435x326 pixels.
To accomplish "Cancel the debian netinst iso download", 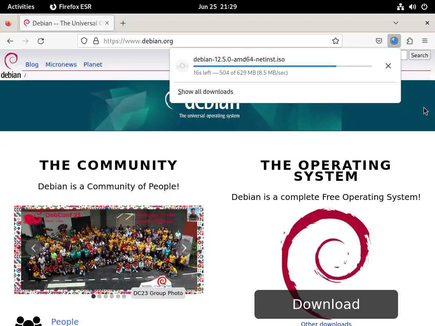I will click(x=388, y=66).
